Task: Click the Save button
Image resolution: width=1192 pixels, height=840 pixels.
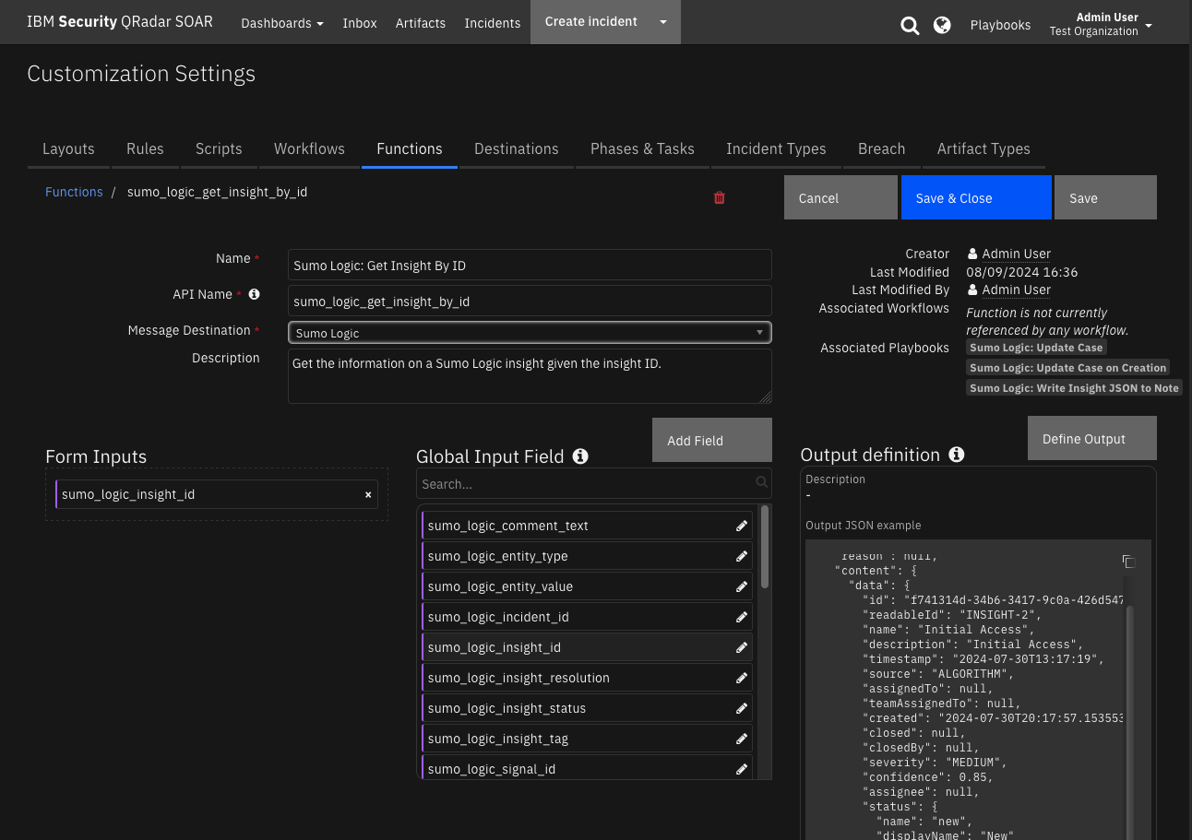Action: click(x=1105, y=197)
